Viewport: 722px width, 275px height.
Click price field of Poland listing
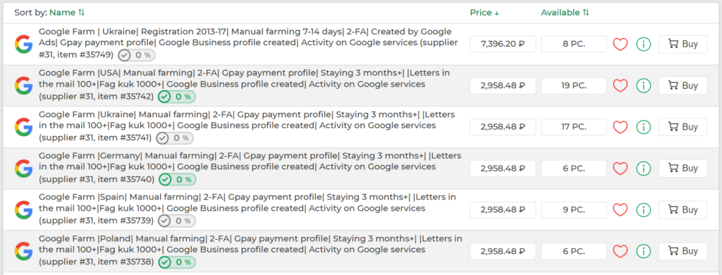[x=503, y=252]
